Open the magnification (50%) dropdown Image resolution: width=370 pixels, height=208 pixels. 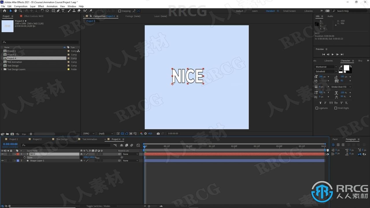coord(89,133)
